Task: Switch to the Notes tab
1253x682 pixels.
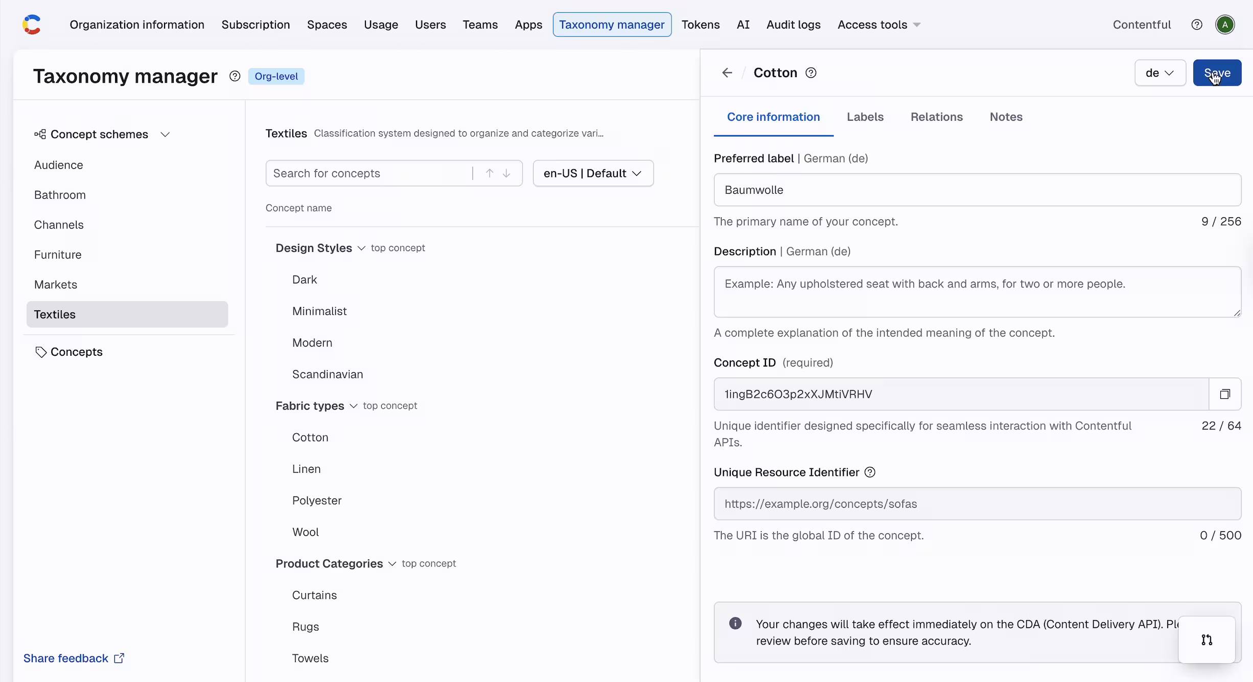Action: tap(1006, 117)
